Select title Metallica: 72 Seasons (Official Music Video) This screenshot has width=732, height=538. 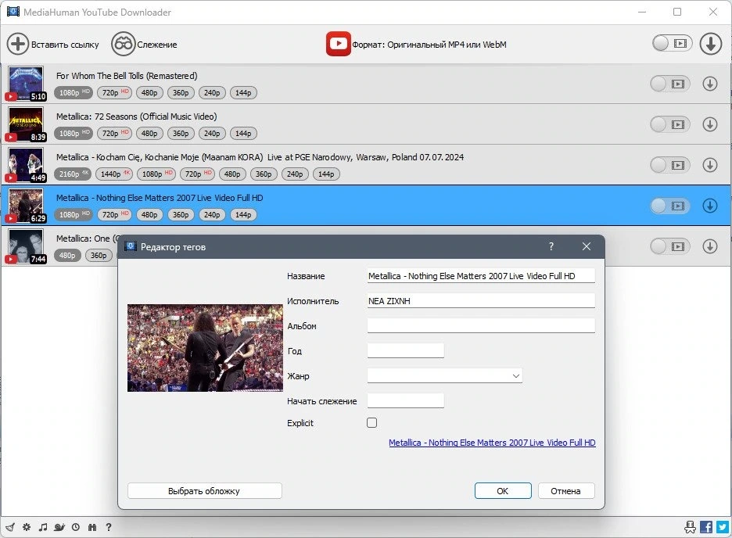[136, 117]
